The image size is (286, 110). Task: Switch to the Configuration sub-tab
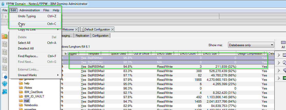(100, 36)
